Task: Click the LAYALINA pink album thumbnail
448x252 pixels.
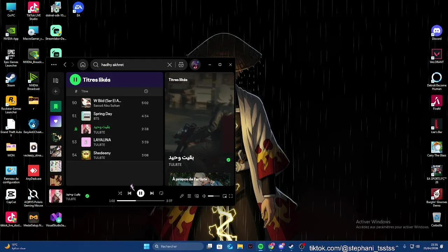Action: [x=86, y=142]
